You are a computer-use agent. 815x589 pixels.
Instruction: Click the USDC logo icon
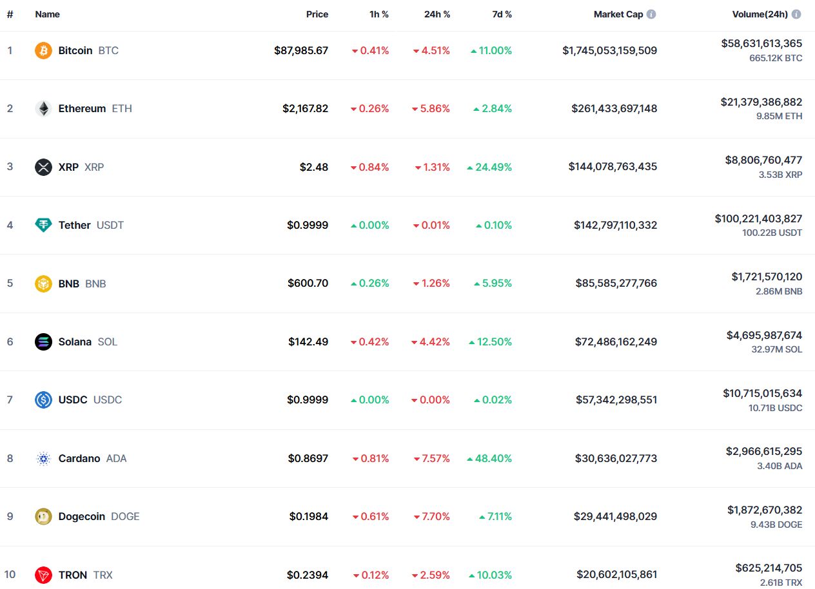point(43,400)
